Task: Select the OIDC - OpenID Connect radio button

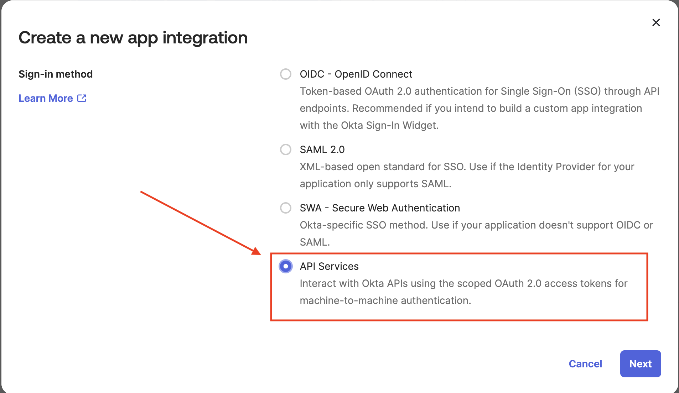Action: (286, 74)
